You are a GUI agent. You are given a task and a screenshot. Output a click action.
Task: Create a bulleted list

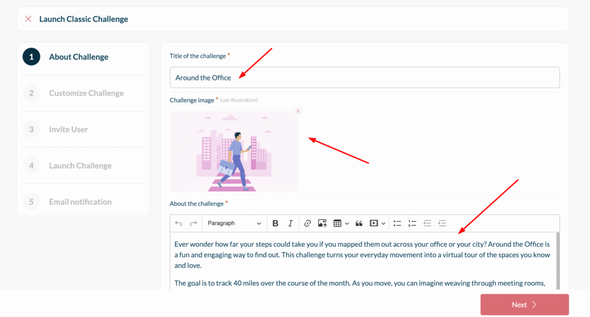point(398,223)
